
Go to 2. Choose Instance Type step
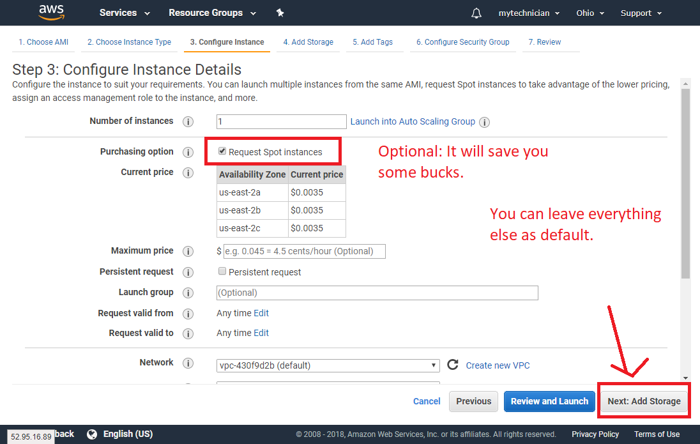129,42
